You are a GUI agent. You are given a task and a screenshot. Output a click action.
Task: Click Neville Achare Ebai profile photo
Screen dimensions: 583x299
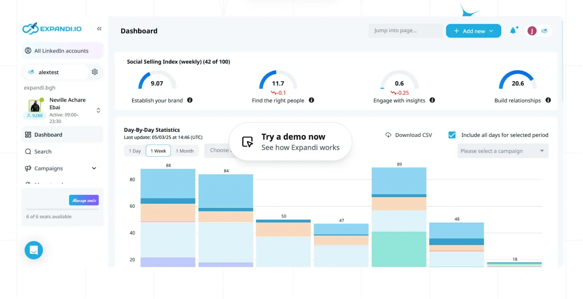click(35, 105)
